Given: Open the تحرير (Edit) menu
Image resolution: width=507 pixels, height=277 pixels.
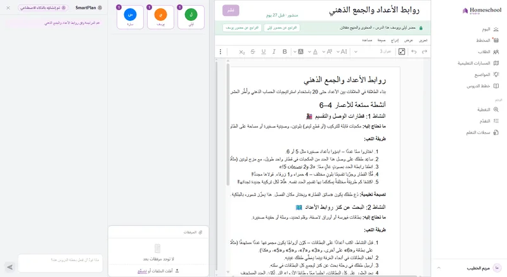Looking at the screenshot, I should pos(423,40).
